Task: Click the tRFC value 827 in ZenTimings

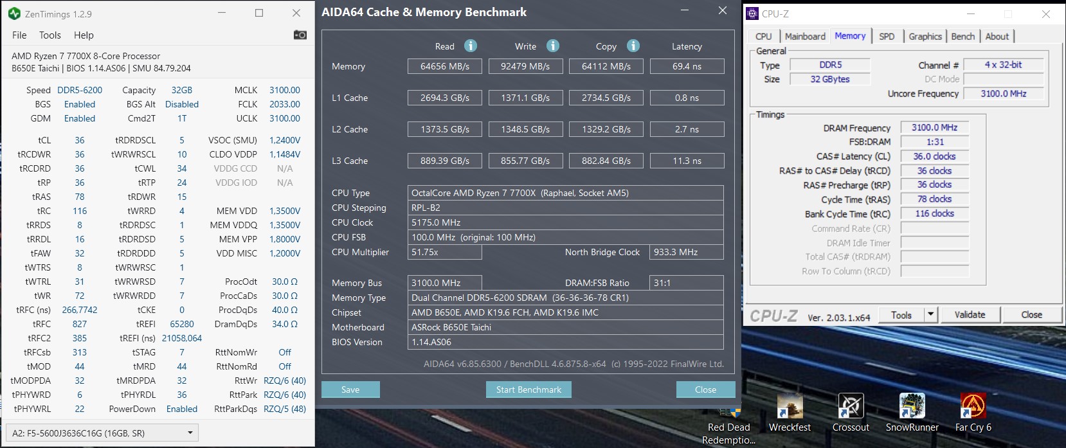Action: click(80, 324)
